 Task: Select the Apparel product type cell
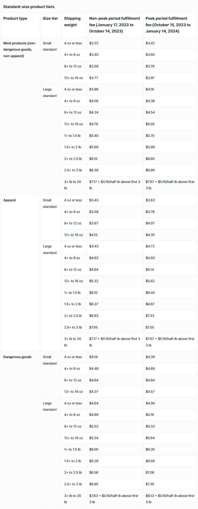click(10, 200)
